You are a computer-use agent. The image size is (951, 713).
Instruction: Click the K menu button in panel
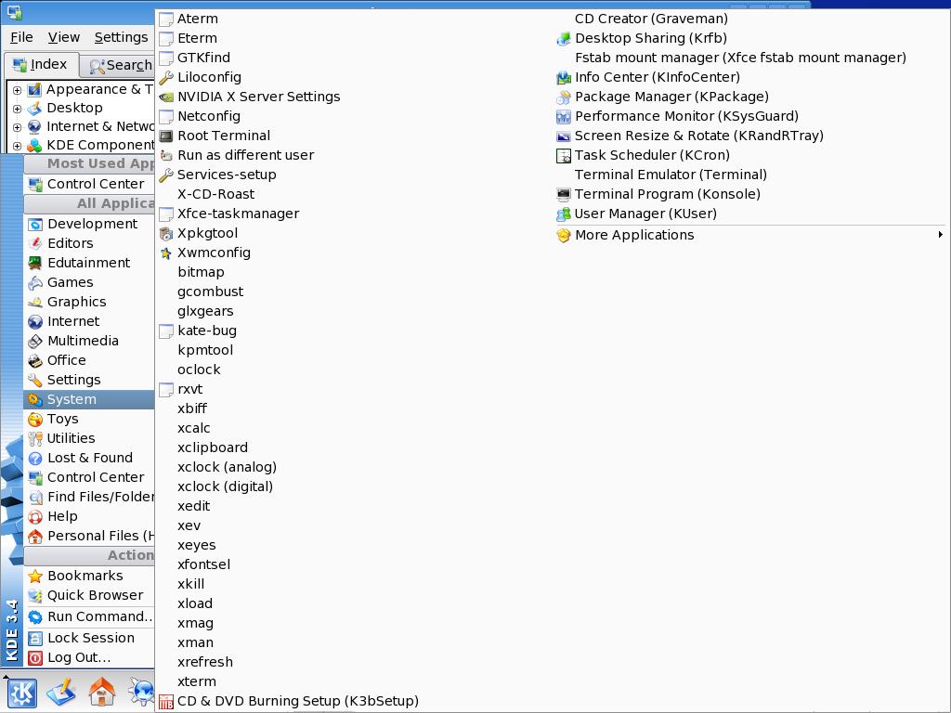click(22, 693)
